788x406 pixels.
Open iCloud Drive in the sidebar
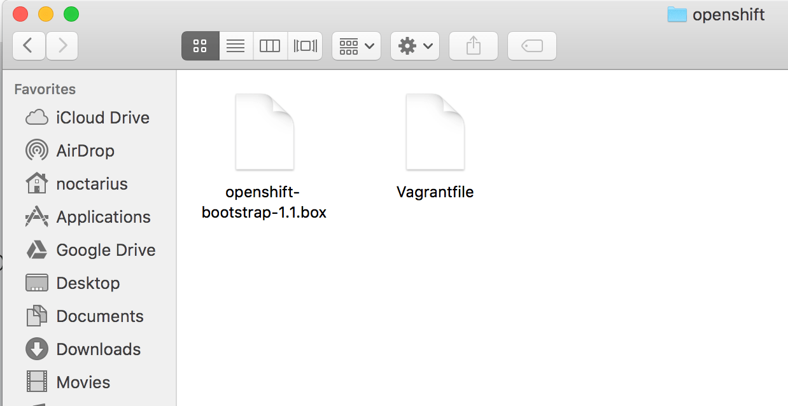[x=88, y=118]
